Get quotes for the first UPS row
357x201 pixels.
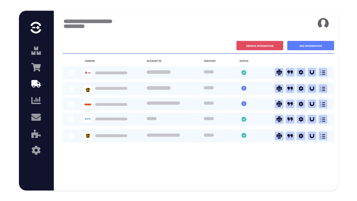(x=290, y=88)
